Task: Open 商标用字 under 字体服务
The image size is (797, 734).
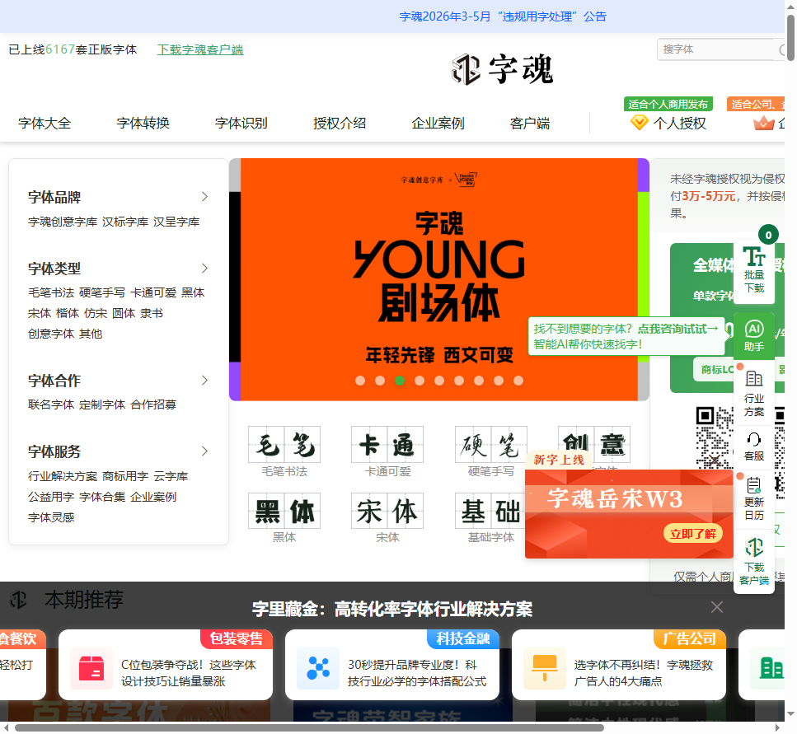Action: click(x=125, y=476)
